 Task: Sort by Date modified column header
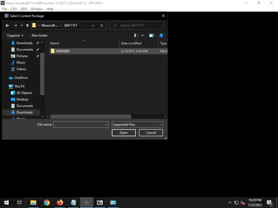pos(139,43)
